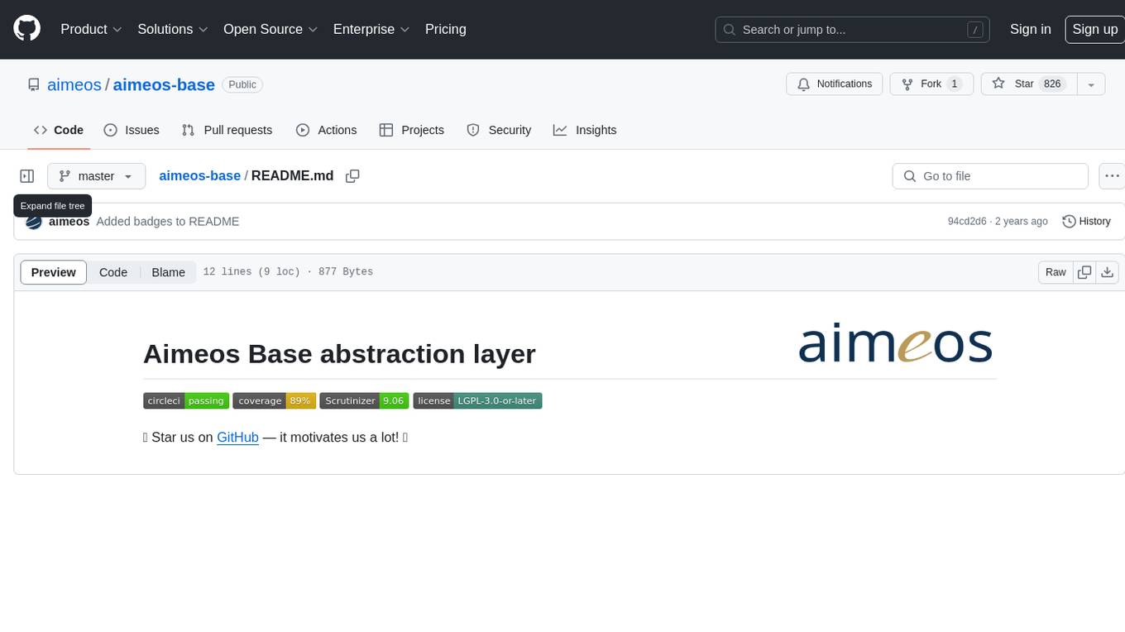Switch to Blame view
Image resolution: width=1125 pixels, height=632 pixels.
(x=169, y=272)
